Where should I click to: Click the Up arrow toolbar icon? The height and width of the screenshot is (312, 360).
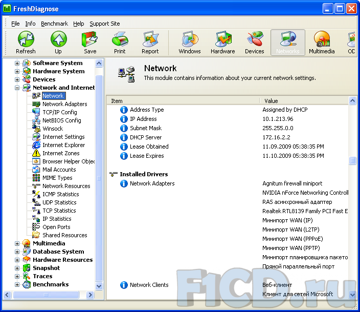tap(58, 43)
